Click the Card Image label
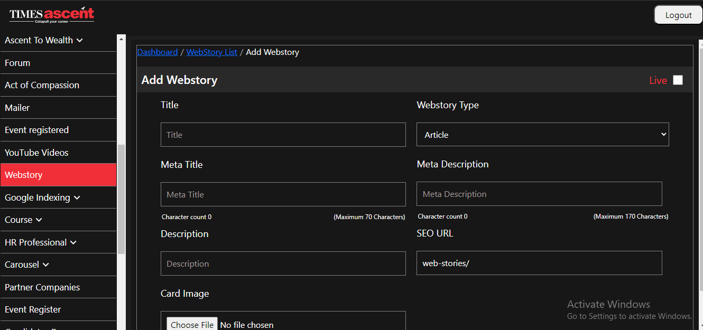This screenshot has width=703, height=330. coord(185,294)
